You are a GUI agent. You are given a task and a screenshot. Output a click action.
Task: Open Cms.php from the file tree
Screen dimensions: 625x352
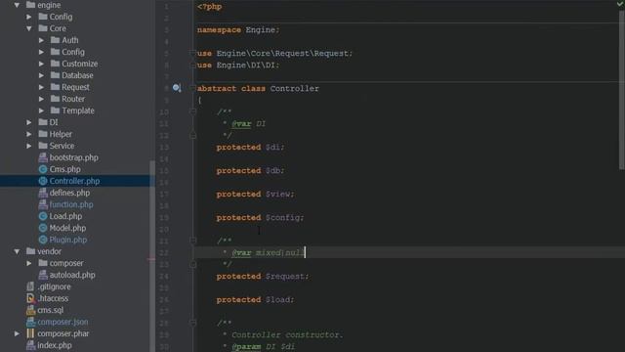[x=65, y=169]
